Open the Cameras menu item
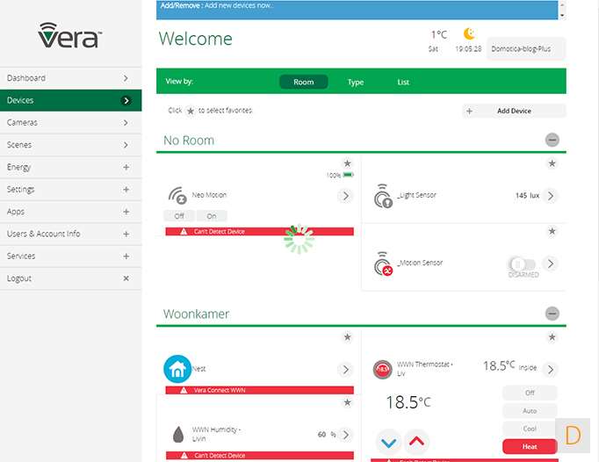Image resolution: width=599 pixels, height=462 pixels. (x=70, y=123)
